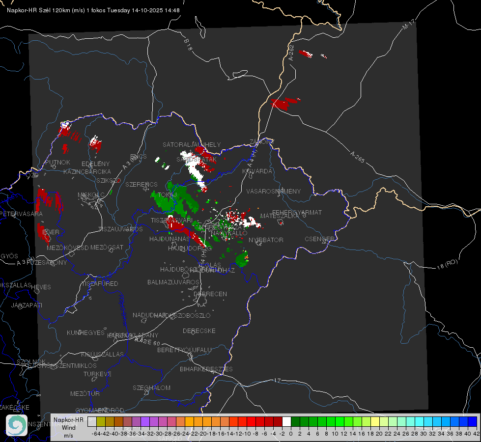
Task: Click the A-262 road label
Action: click(291, 53)
